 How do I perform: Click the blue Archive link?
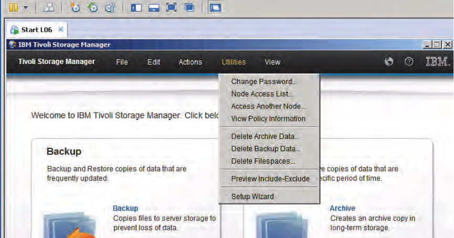tap(342, 208)
